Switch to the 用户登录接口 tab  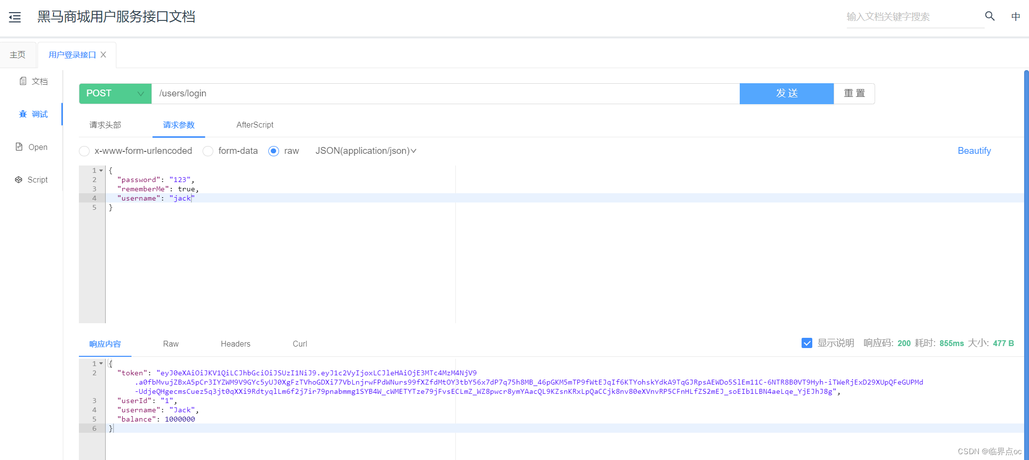click(x=72, y=55)
